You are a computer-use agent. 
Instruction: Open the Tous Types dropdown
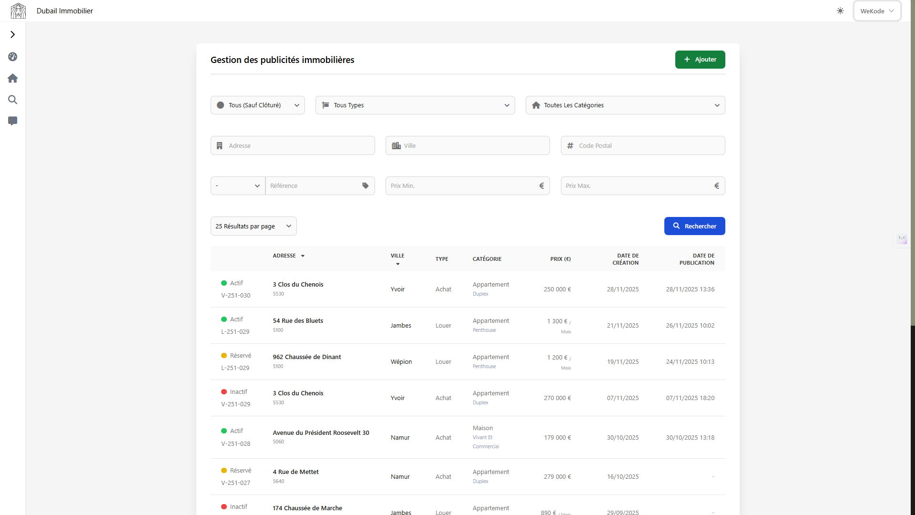pyautogui.click(x=415, y=105)
